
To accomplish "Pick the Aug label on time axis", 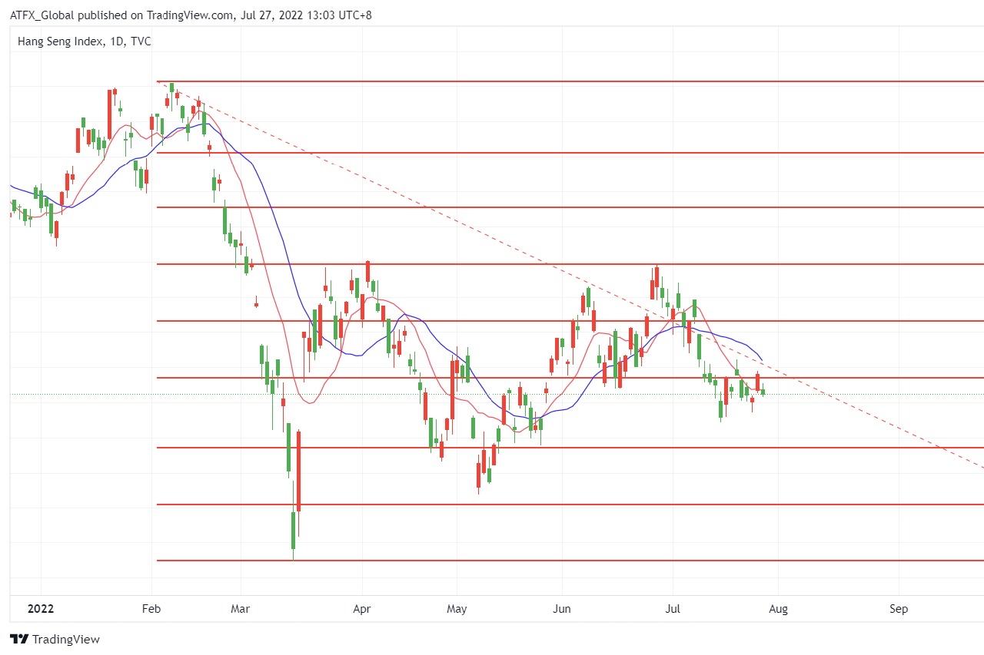I will 778,609.
